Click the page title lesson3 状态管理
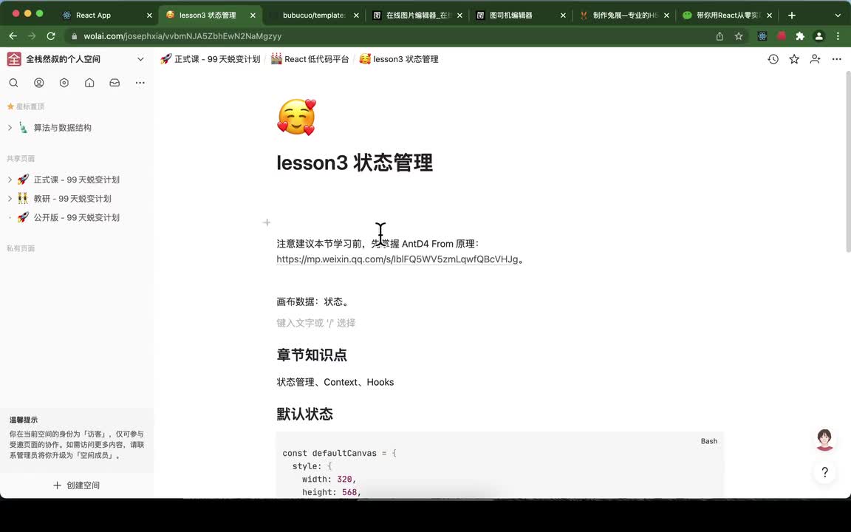 355,163
